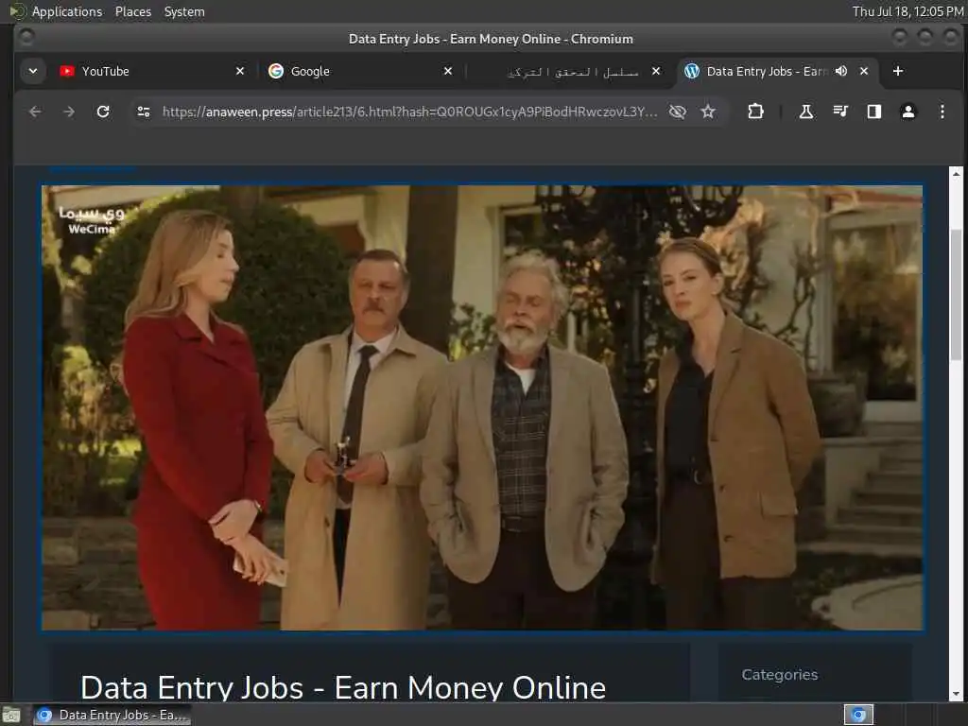Open Chrome Labs flask icon
Screen dimensions: 968x726
coord(806,112)
